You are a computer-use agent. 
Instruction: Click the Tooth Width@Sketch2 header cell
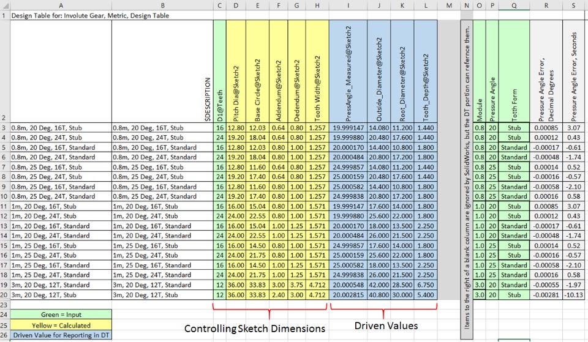click(x=317, y=71)
